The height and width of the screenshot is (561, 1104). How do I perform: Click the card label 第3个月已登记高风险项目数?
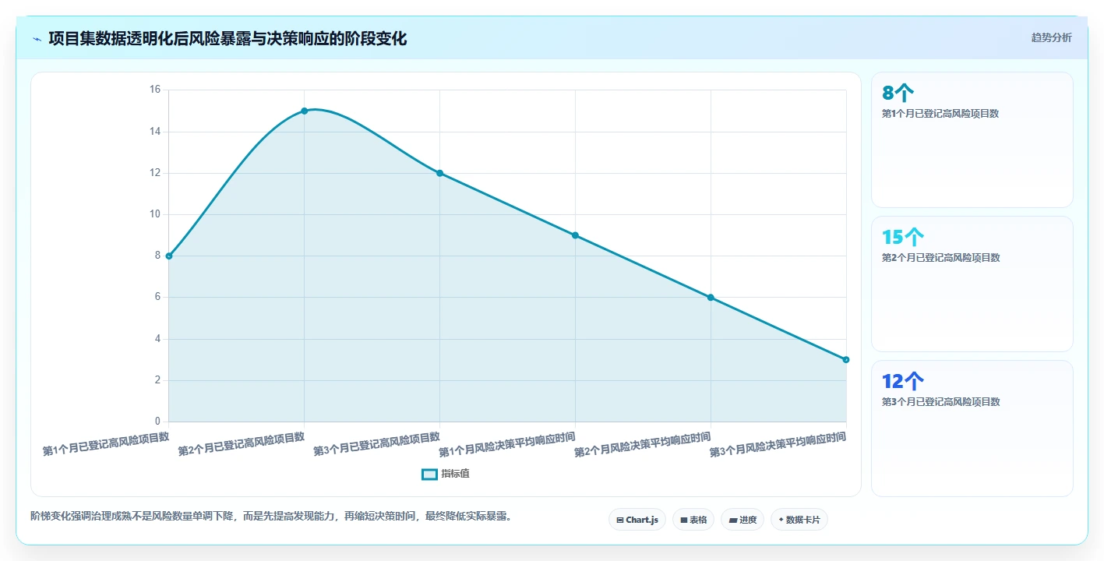[x=940, y=402]
